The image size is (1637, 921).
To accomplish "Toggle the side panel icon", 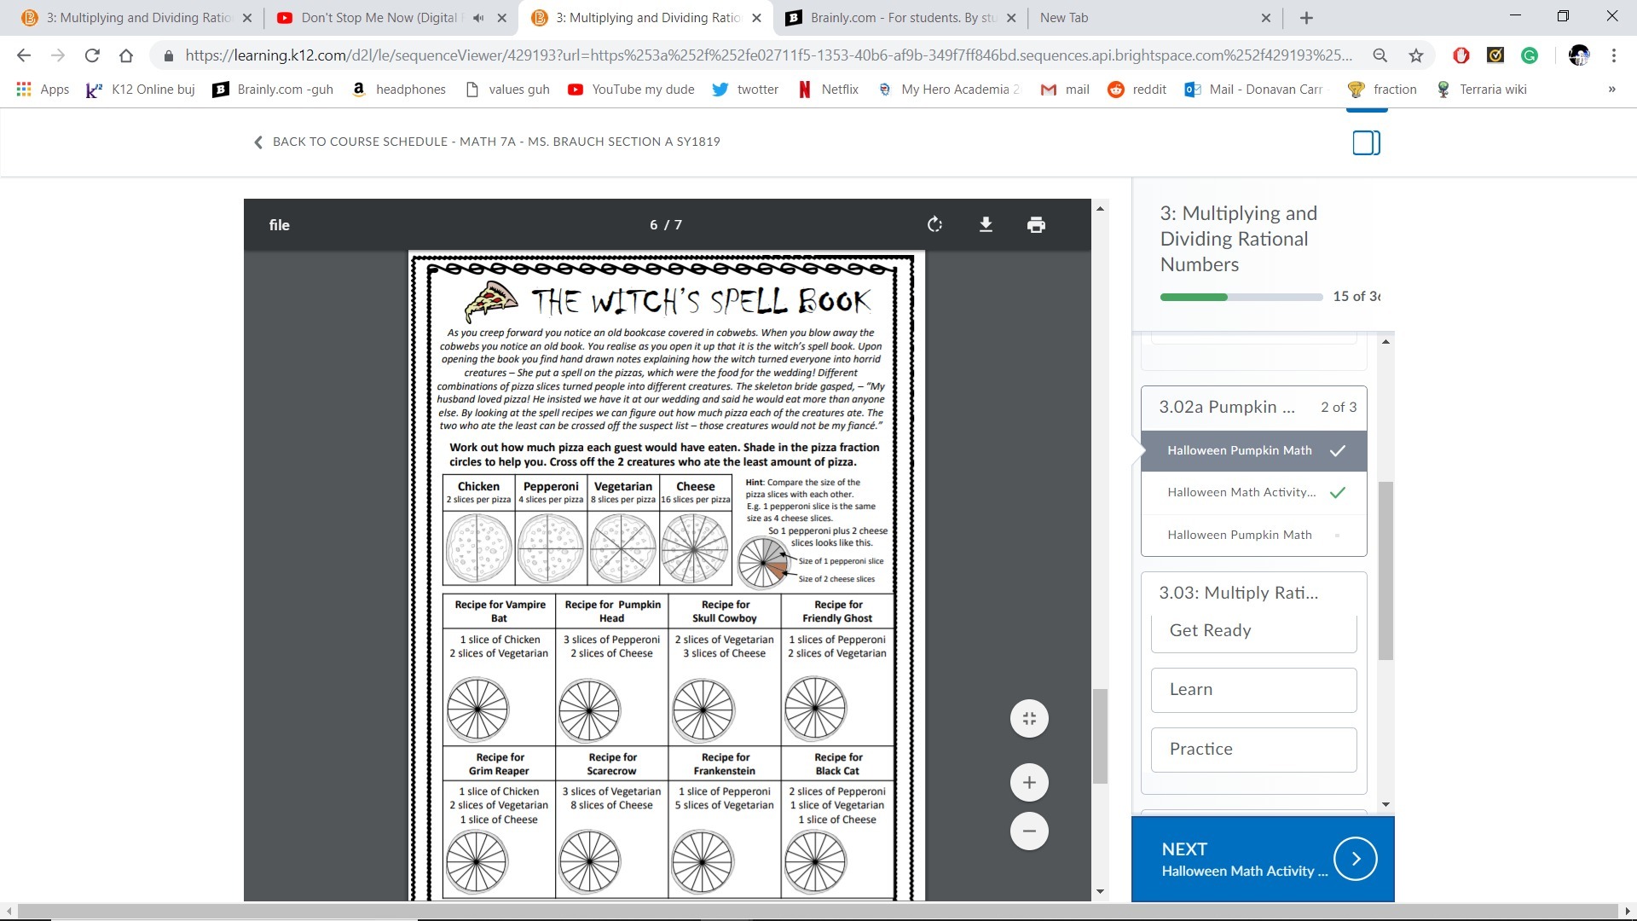I will 1366,142.
